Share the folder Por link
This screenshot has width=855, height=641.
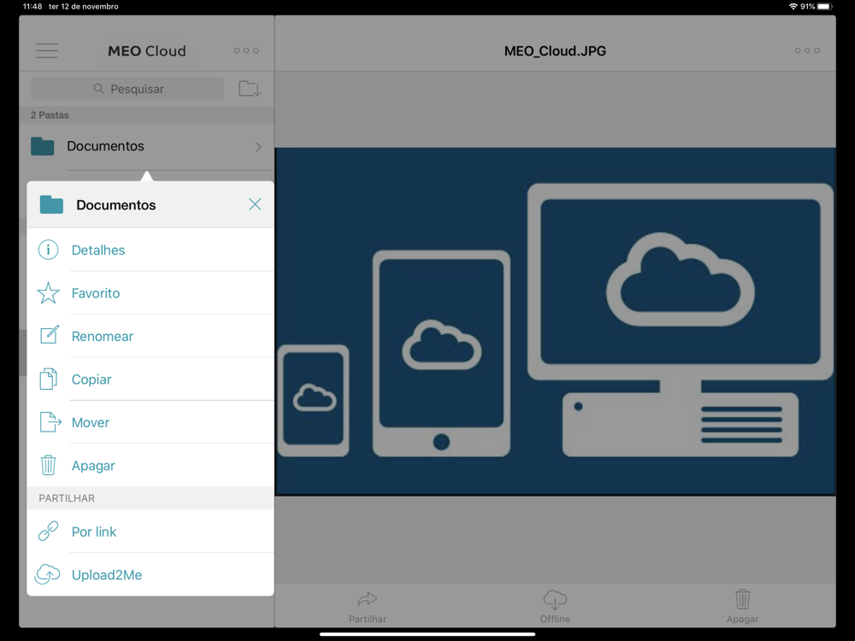coord(94,532)
